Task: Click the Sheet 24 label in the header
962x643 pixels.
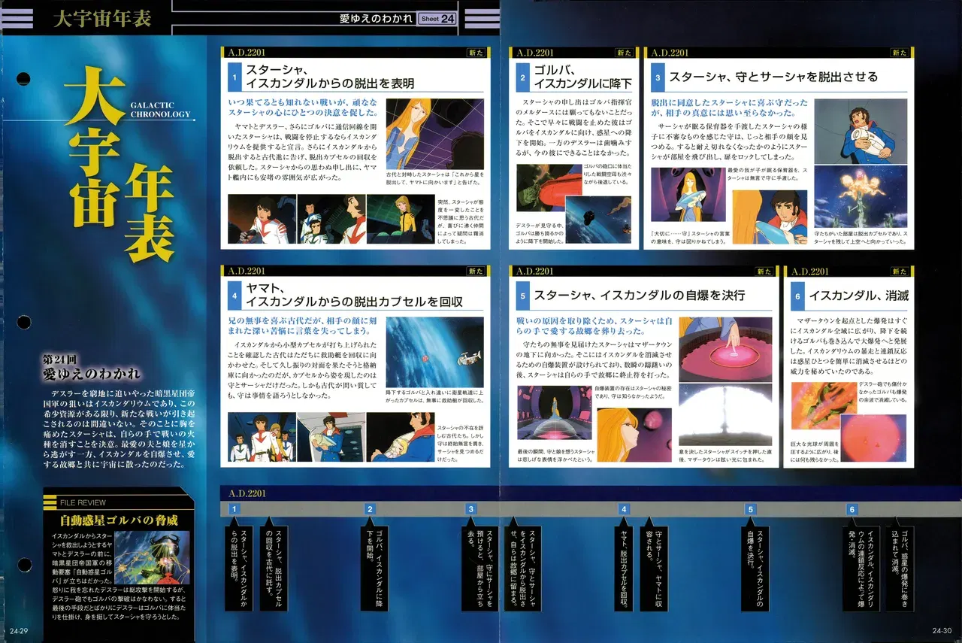Action: [x=437, y=18]
